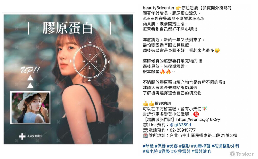This screenshot has width=258, height=159.
Task: Click the Tasker watermark logo
Action: pyautogui.click(x=242, y=154)
